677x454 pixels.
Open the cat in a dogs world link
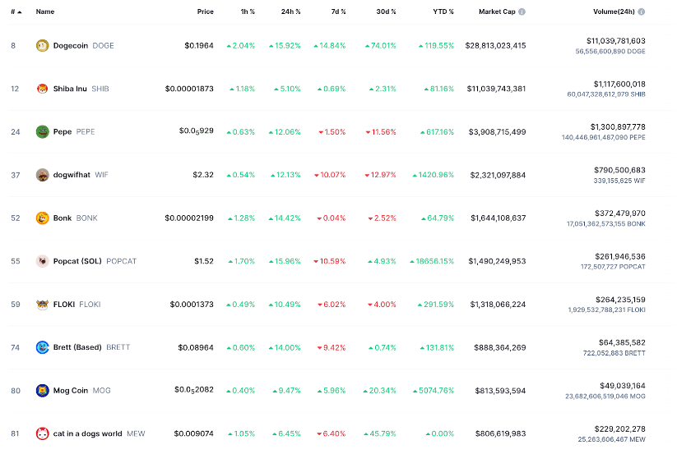(x=87, y=433)
